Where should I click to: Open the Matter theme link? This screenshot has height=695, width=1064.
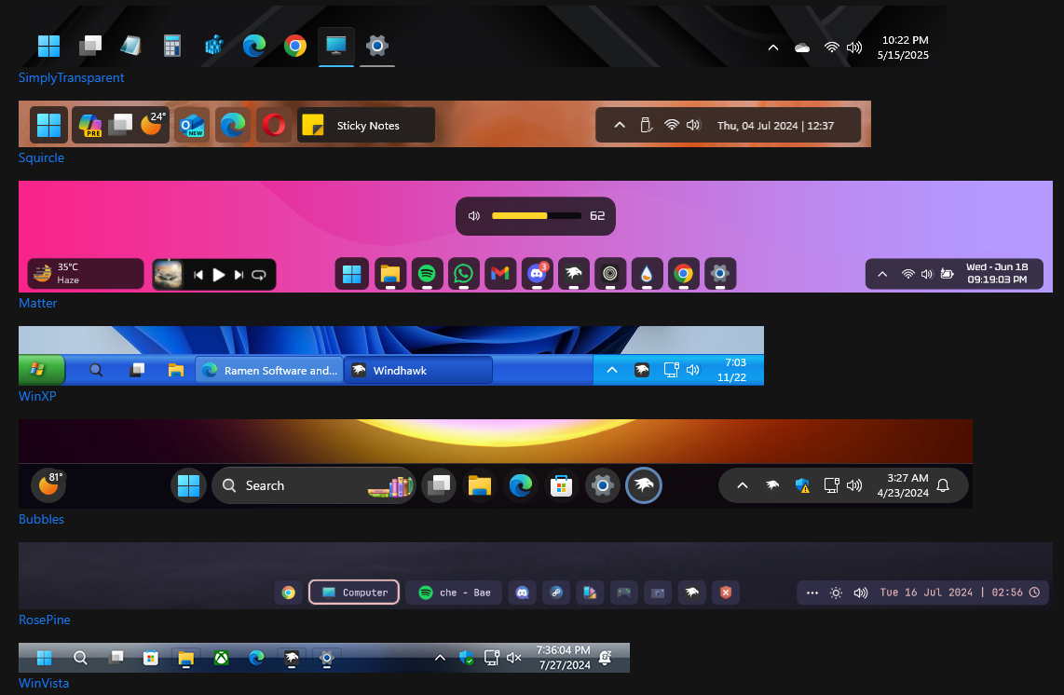pos(38,303)
